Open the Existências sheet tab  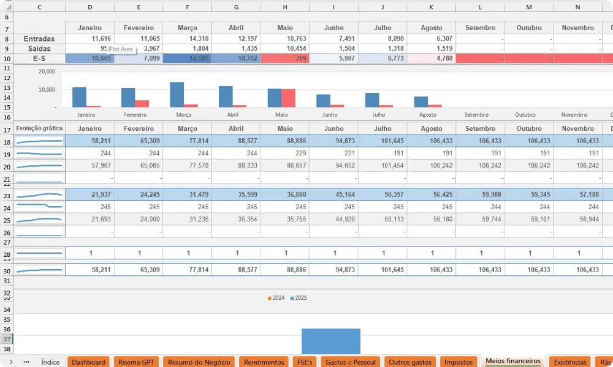570,361
